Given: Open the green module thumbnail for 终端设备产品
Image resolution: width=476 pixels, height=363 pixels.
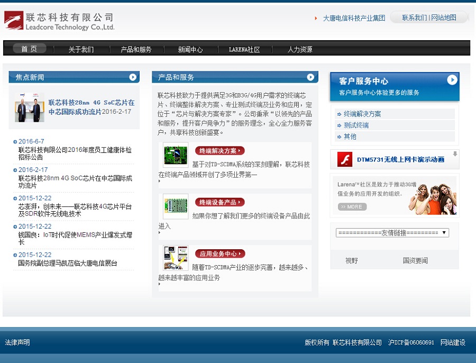Looking at the screenshot, I should point(176,206).
